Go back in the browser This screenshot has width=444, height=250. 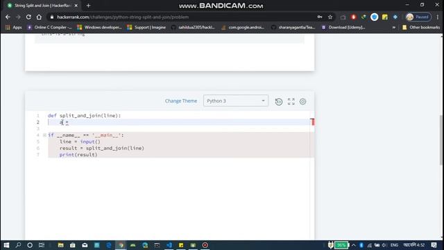pyautogui.click(x=8, y=17)
